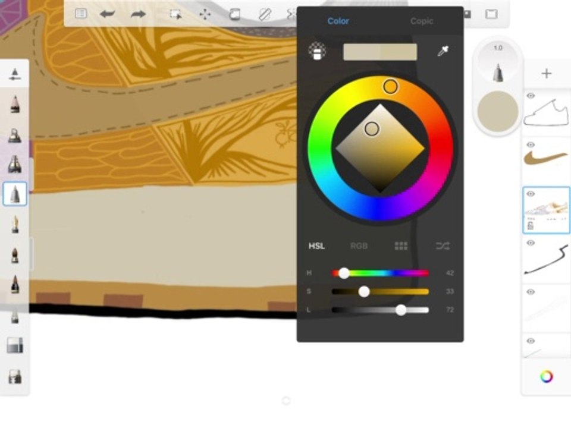Image resolution: width=571 pixels, height=428 pixels.
Task: Select the colored shoe layer thumbnail
Action: click(x=546, y=210)
